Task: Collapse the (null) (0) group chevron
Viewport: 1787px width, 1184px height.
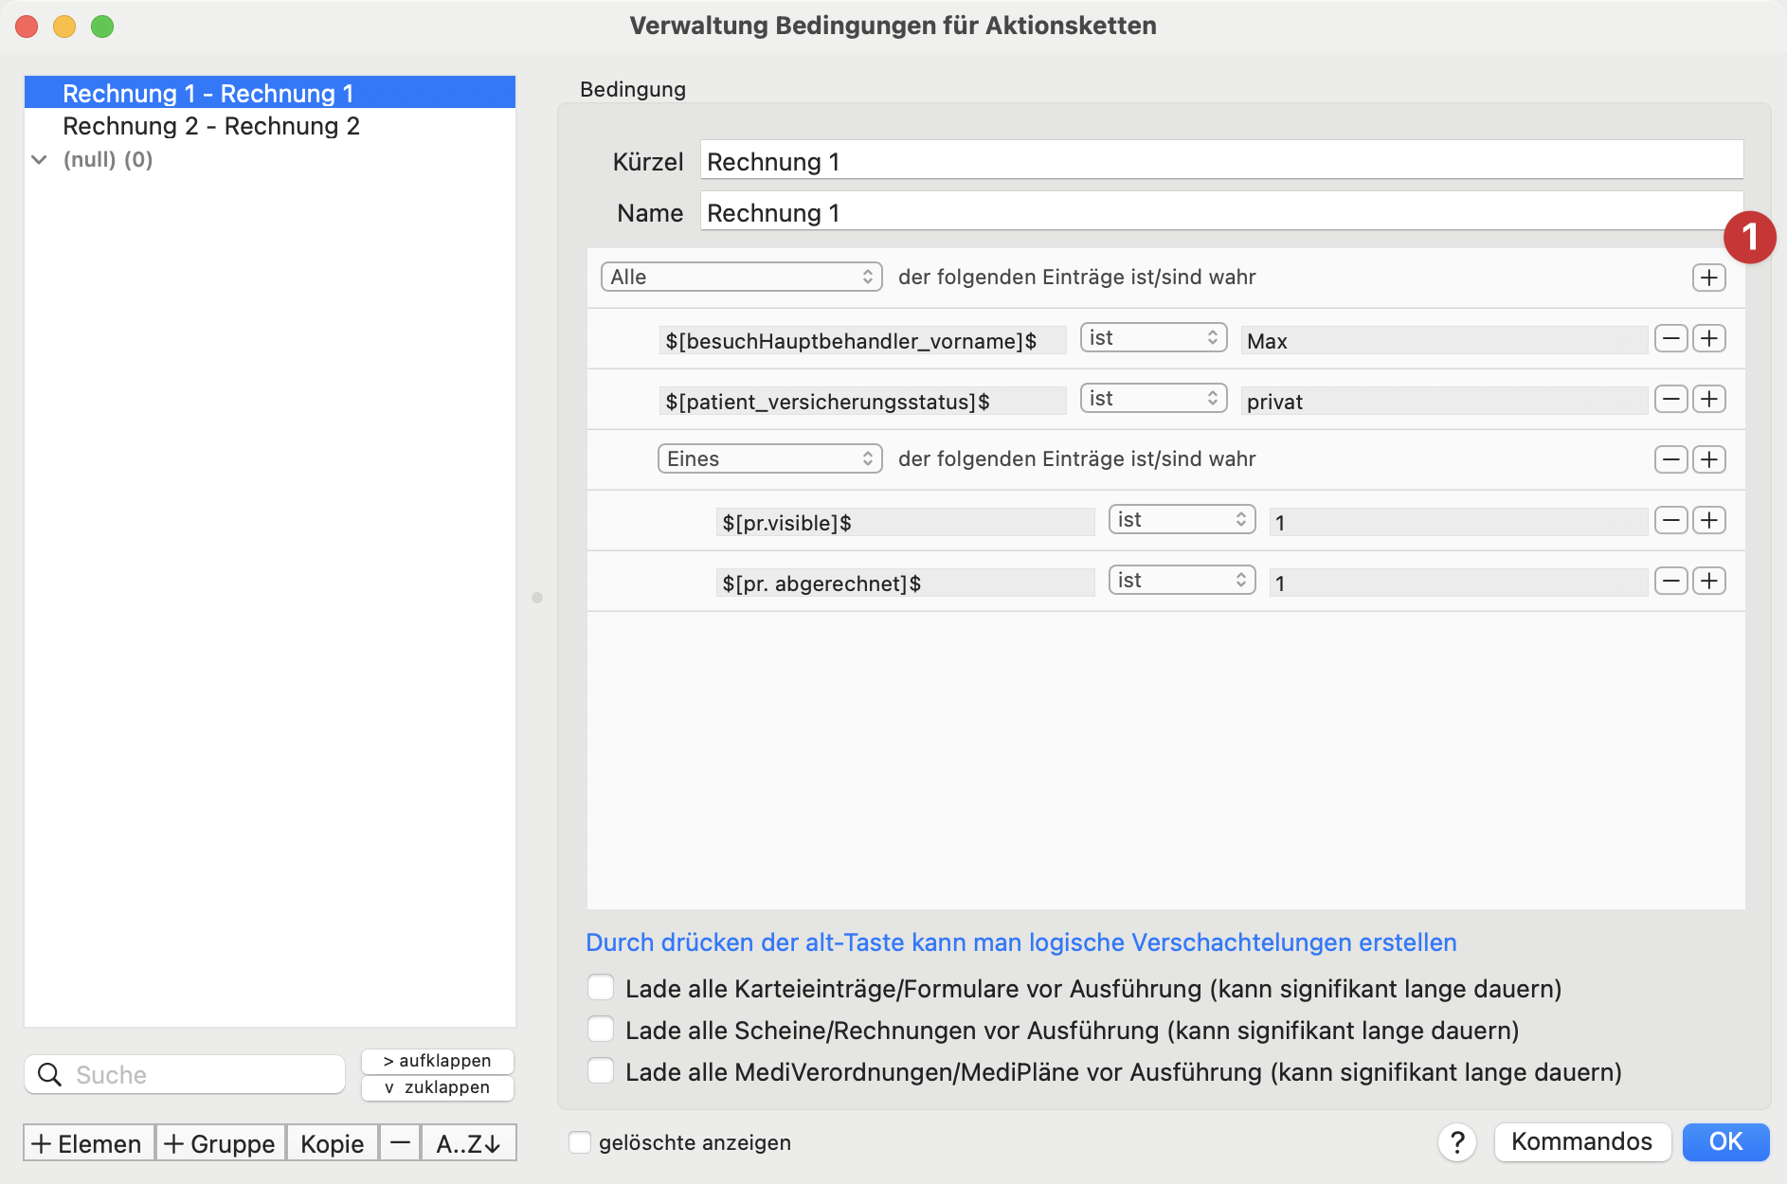Action: [40, 159]
